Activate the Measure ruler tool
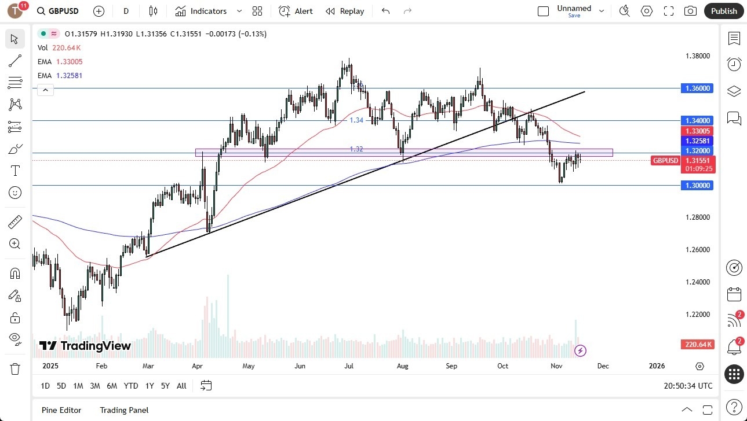This screenshot has width=747, height=421. click(x=14, y=221)
